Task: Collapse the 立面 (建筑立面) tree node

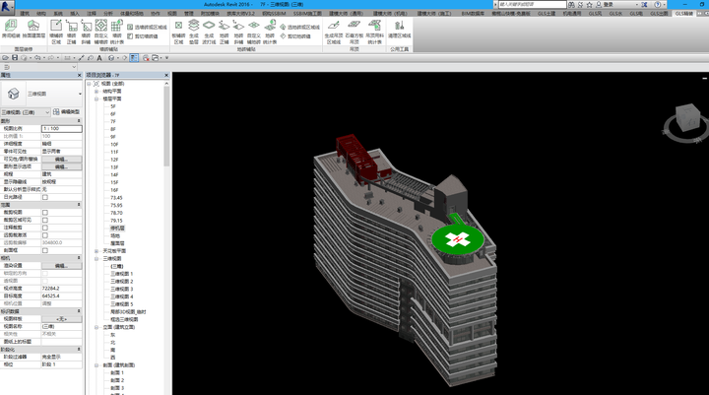Action: point(97,327)
